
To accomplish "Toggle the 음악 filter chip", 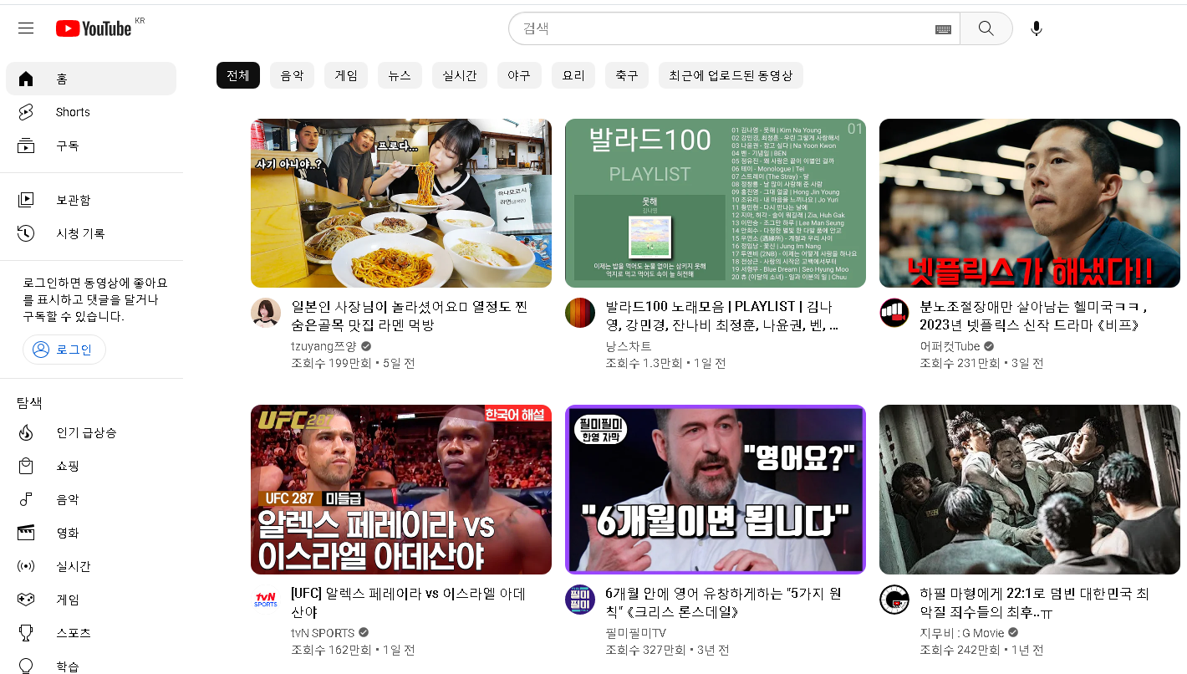I will [292, 74].
